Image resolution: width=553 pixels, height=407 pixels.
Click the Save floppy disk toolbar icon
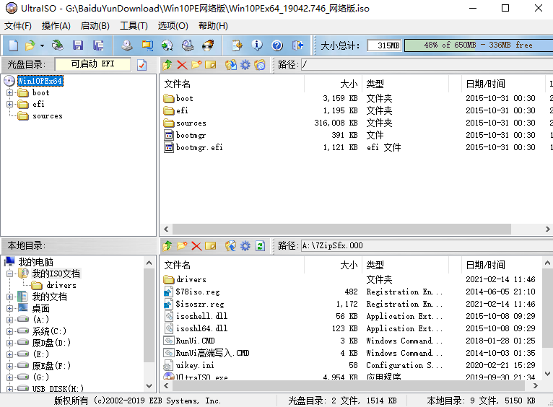(78, 45)
